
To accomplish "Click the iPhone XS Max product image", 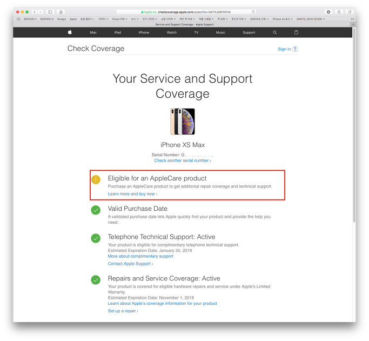I will (x=183, y=121).
